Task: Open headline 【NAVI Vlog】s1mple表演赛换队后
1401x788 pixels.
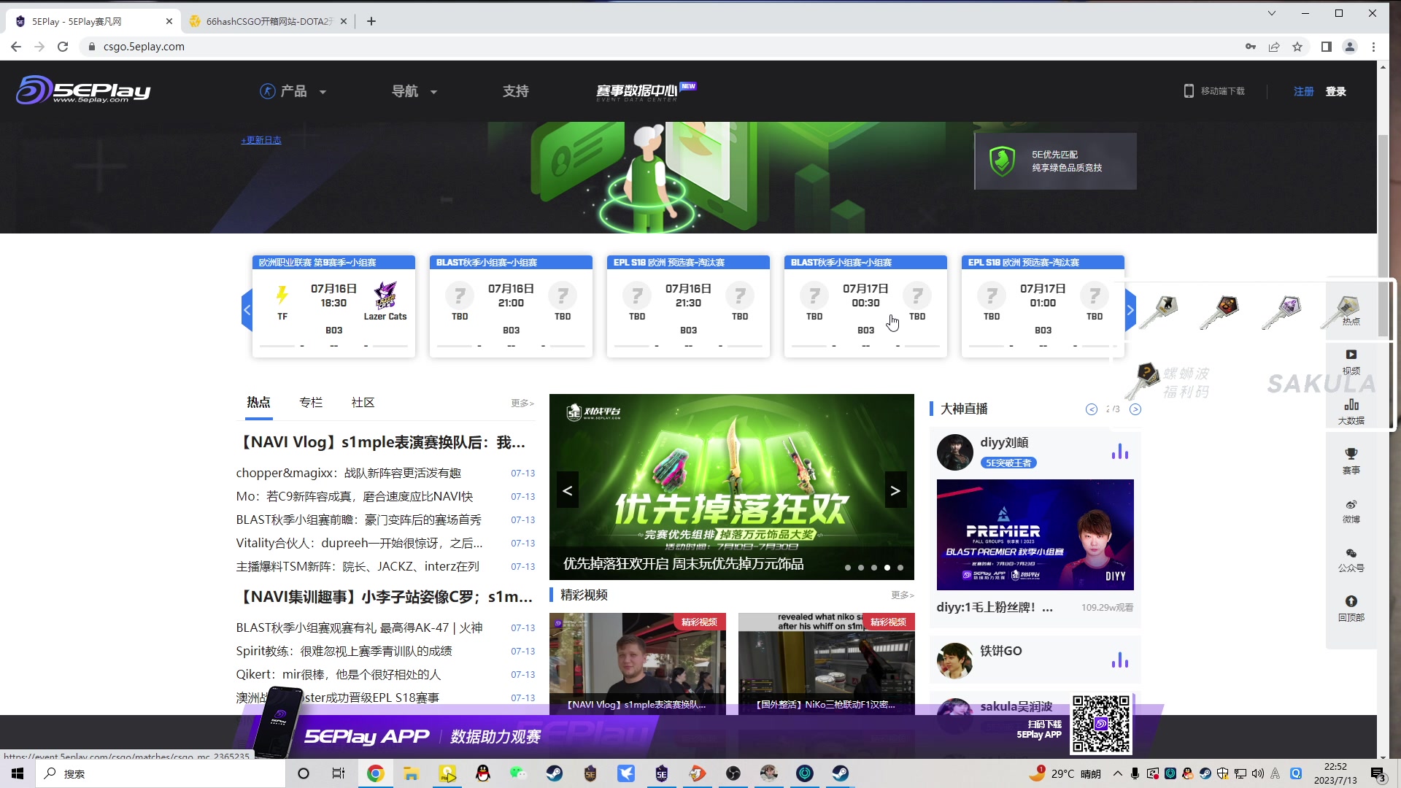Action: coord(381,442)
